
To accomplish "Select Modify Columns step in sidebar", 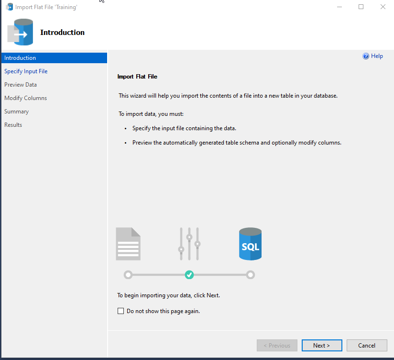I will click(26, 98).
